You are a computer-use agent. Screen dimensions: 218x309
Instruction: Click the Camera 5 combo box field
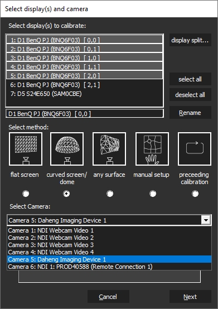[x=109, y=220]
